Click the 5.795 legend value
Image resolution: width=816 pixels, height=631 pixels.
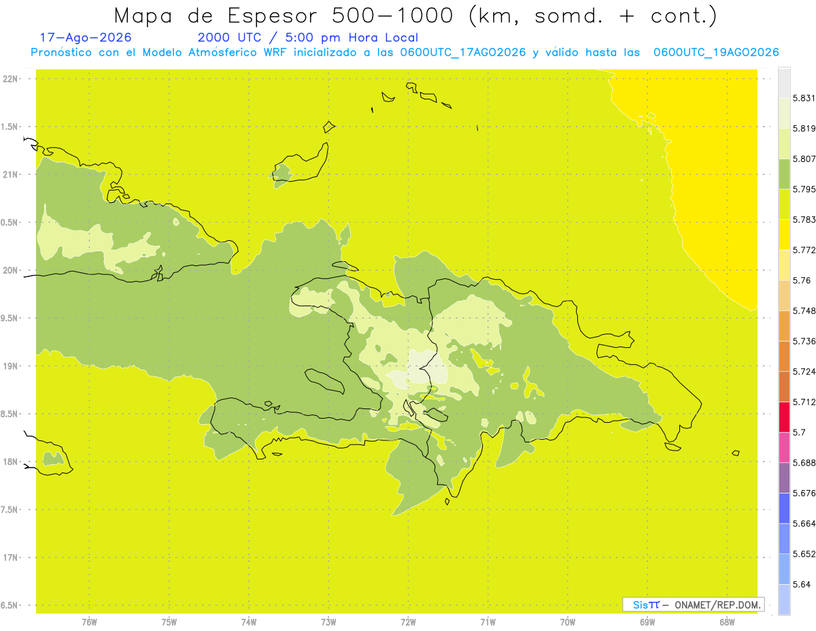tap(804, 189)
